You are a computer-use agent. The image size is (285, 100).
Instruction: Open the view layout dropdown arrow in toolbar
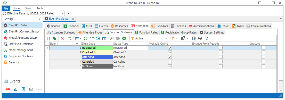coord(80,38)
